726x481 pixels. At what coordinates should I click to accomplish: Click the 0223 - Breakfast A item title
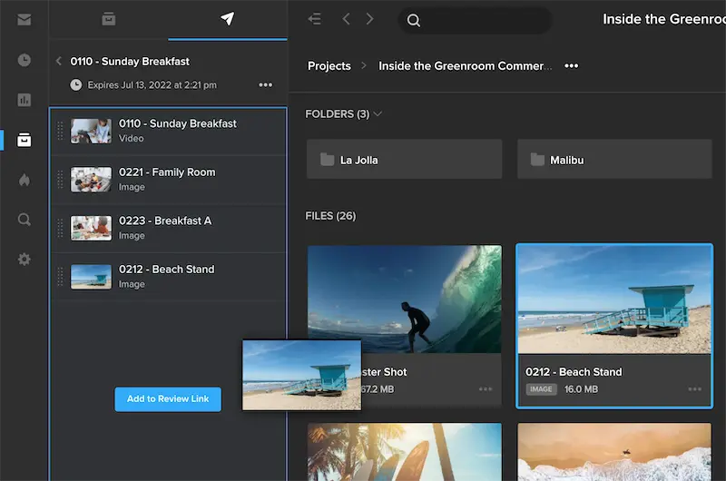165,221
